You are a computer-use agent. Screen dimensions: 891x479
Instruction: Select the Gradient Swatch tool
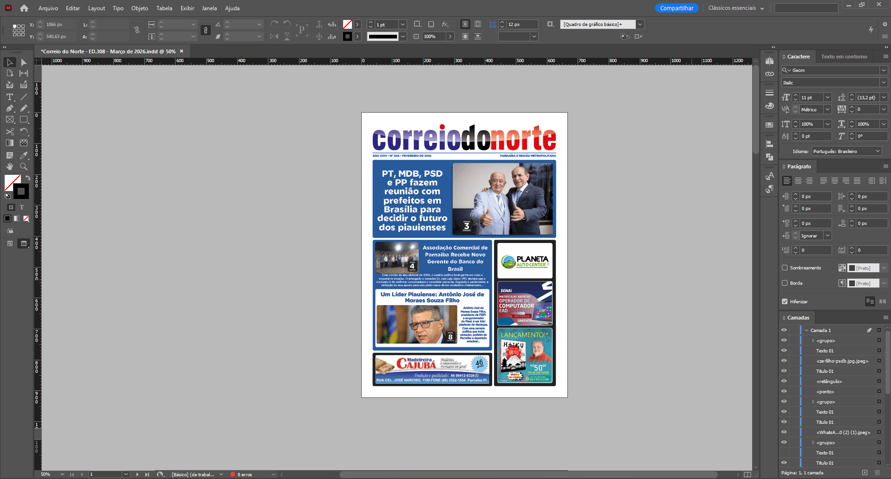coord(10,143)
